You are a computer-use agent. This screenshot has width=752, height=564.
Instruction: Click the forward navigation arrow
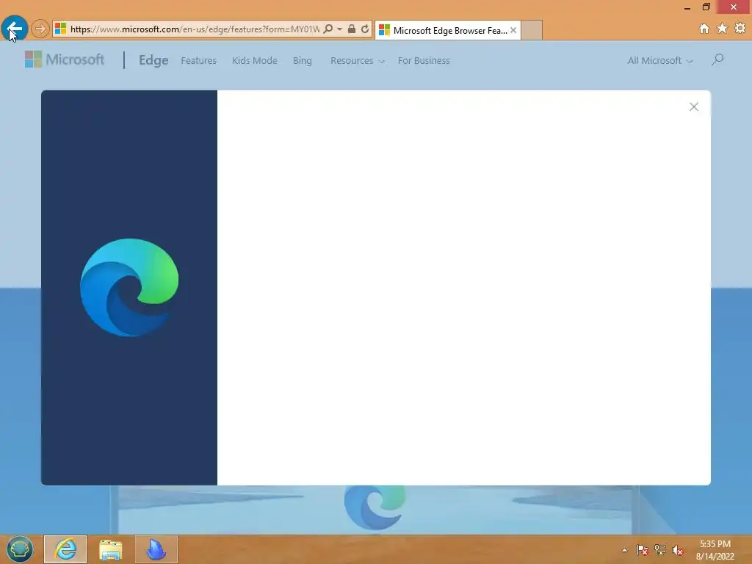(40, 29)
